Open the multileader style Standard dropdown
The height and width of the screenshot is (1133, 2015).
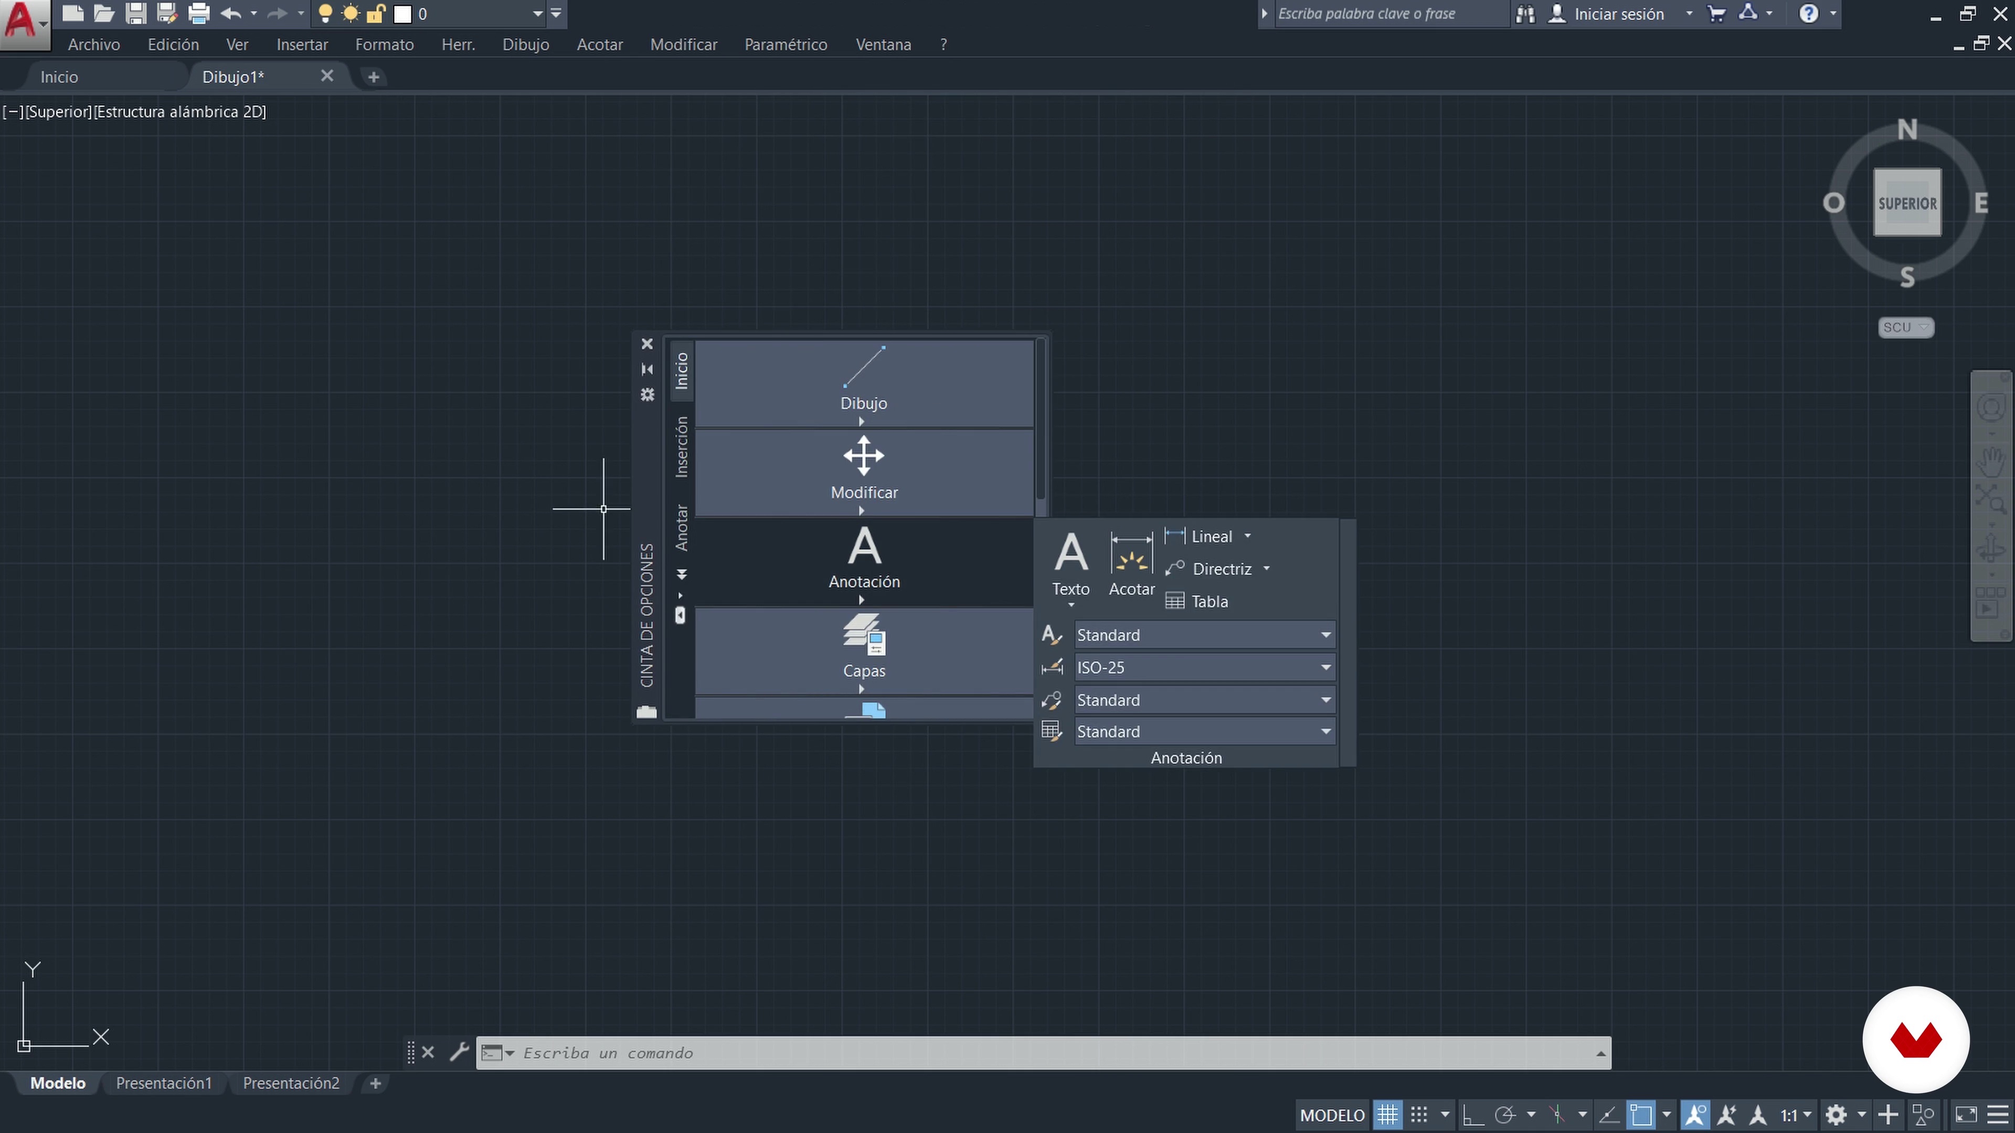1205,700
